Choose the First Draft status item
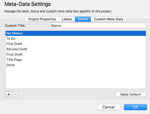This screenshot has width=150, height=114. (x=76, y=44)
